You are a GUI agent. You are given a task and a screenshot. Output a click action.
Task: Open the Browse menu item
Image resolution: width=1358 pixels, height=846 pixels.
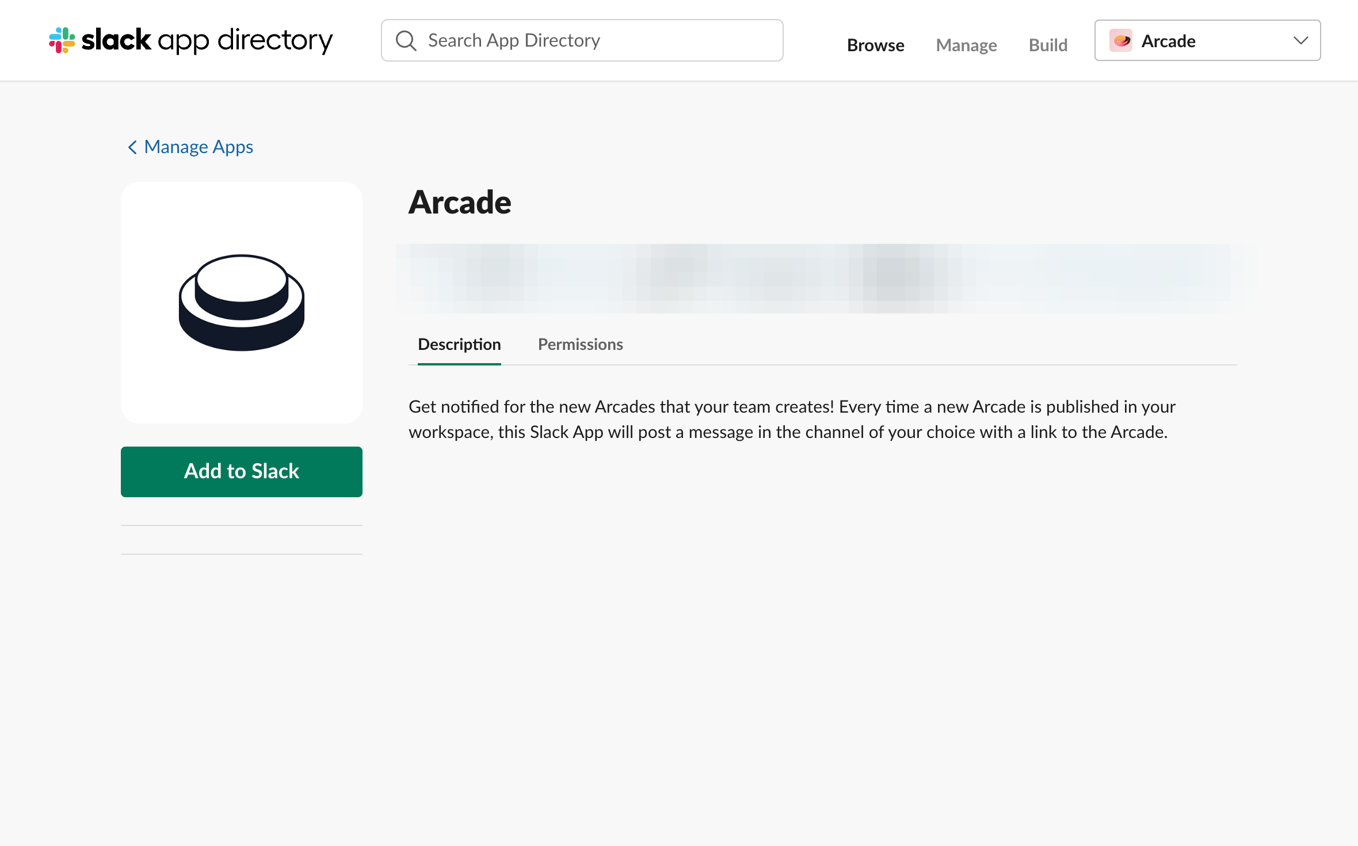875,45
